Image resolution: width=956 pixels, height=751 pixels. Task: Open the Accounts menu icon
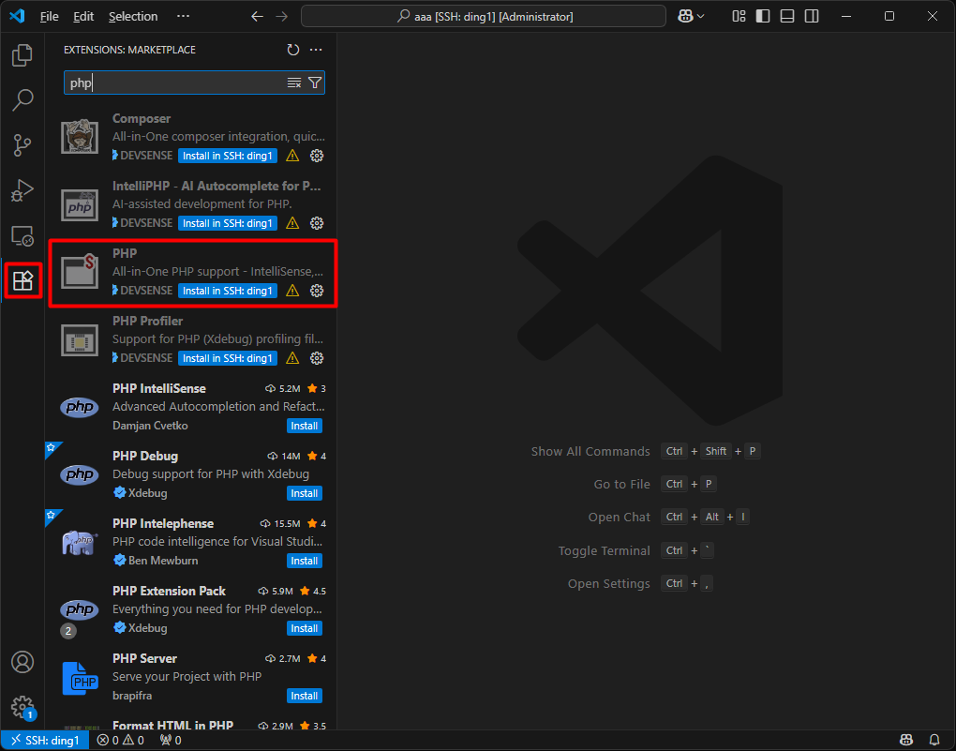(x=22, y=662)
